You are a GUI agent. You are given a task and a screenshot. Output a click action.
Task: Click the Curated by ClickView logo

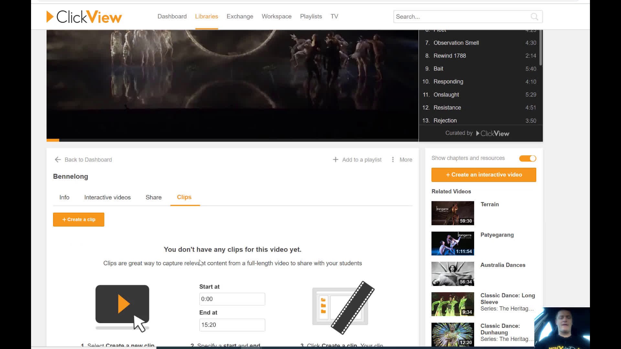[x=493, y=133]
